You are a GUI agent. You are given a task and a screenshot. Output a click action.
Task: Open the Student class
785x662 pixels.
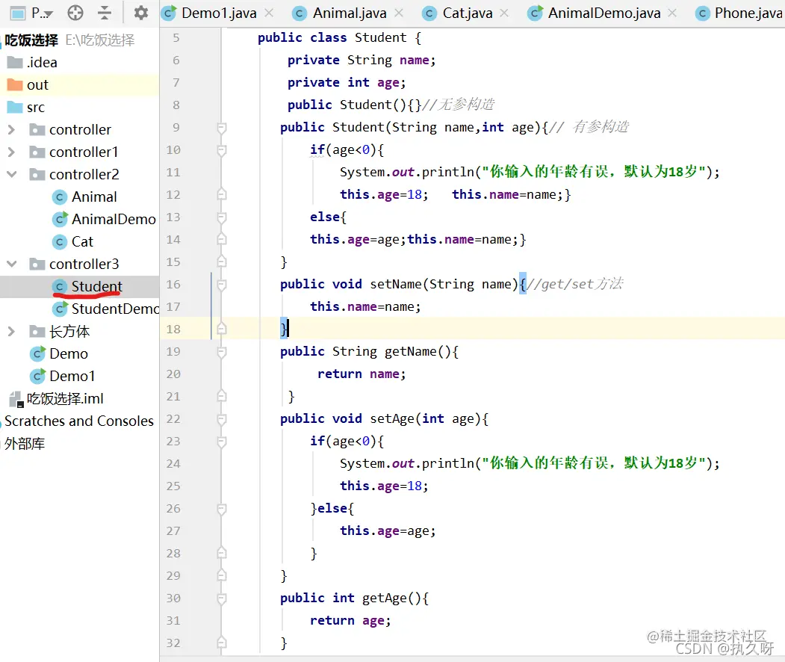(96, 286)
